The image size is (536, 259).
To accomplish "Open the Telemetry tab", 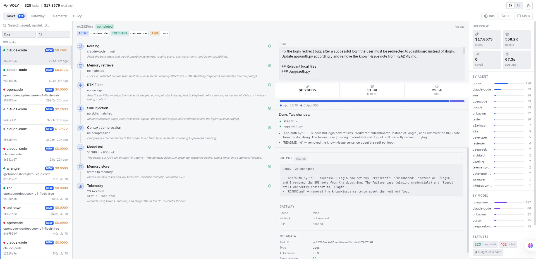I will 59,16.
